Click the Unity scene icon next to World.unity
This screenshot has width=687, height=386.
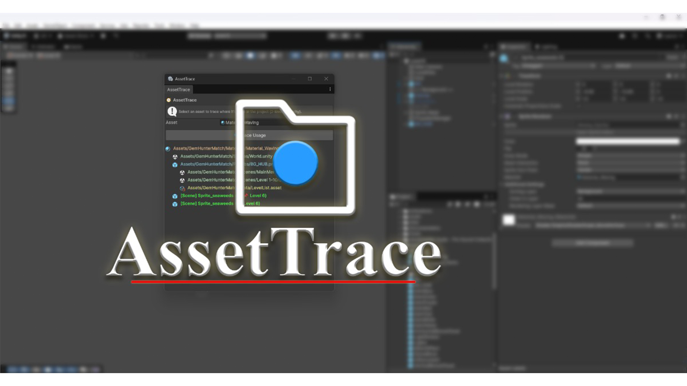point(175,157)
